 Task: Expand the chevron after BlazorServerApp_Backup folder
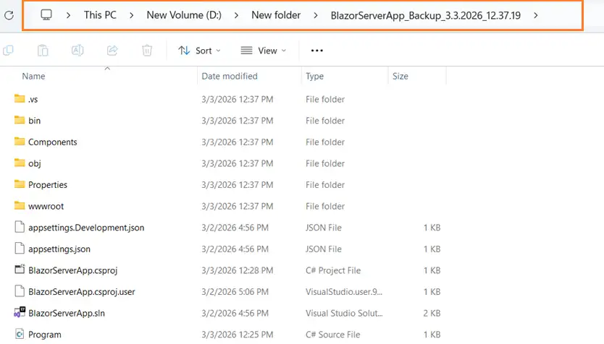click(535, 15)
